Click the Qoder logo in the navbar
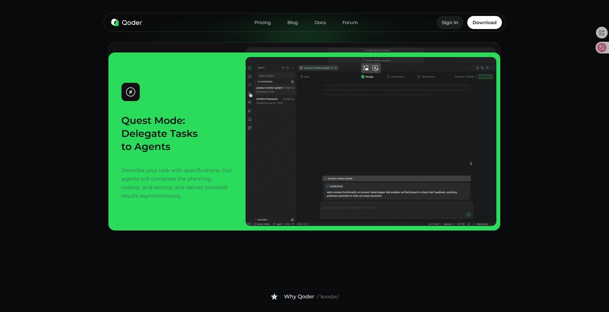Screen dimensions: 609x312 tap(126, 22)
